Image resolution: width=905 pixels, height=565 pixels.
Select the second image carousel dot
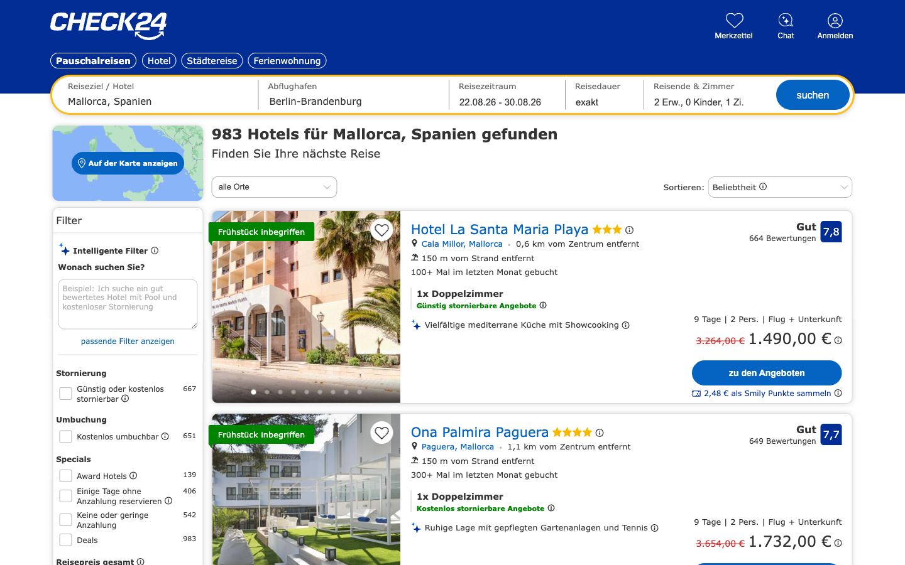coord(267,392)
